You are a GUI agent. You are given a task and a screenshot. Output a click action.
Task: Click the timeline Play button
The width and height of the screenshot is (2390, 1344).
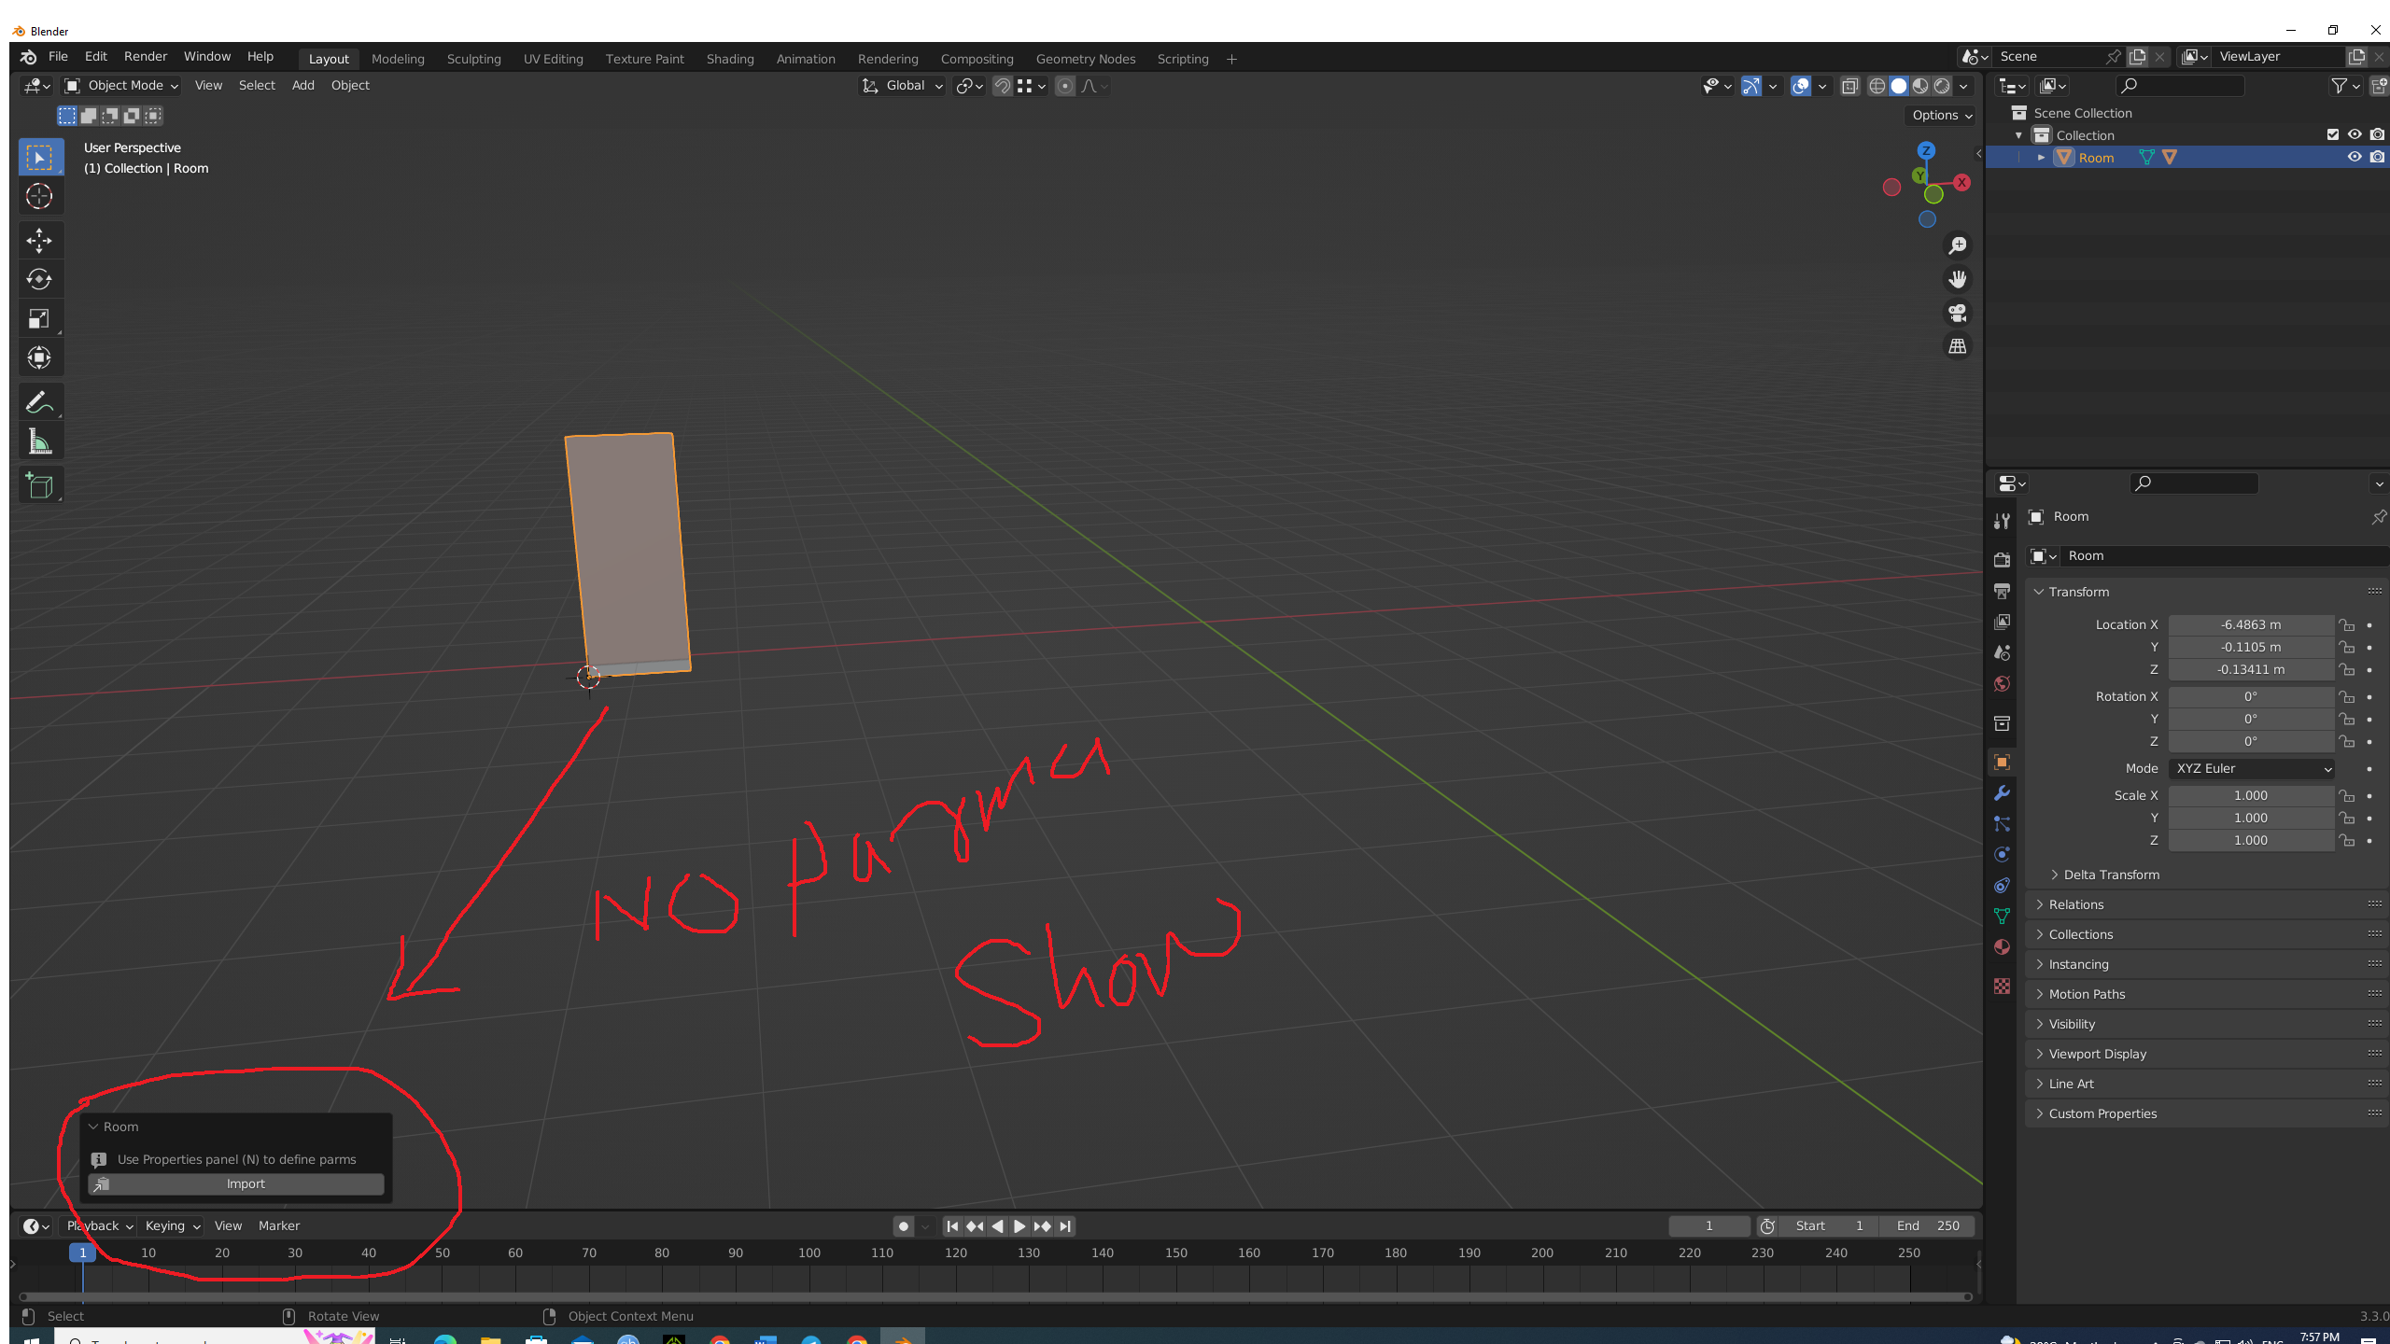point(1019,1226)
